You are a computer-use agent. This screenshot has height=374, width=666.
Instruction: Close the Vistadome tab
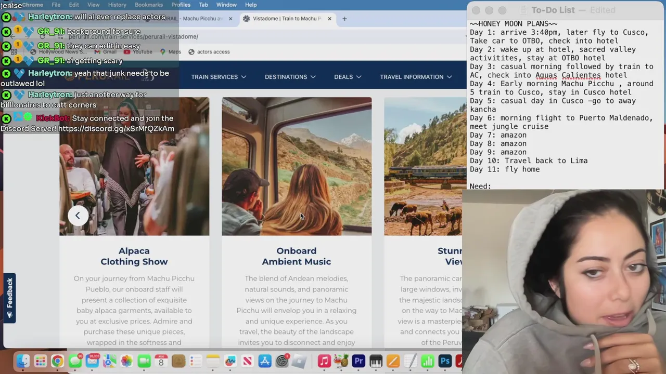[329, 19]
